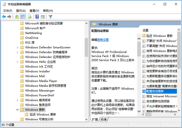182x128 pixels.
Task: Toggle the Show/Hide action pane icon
Action: (x=43, y=17)
